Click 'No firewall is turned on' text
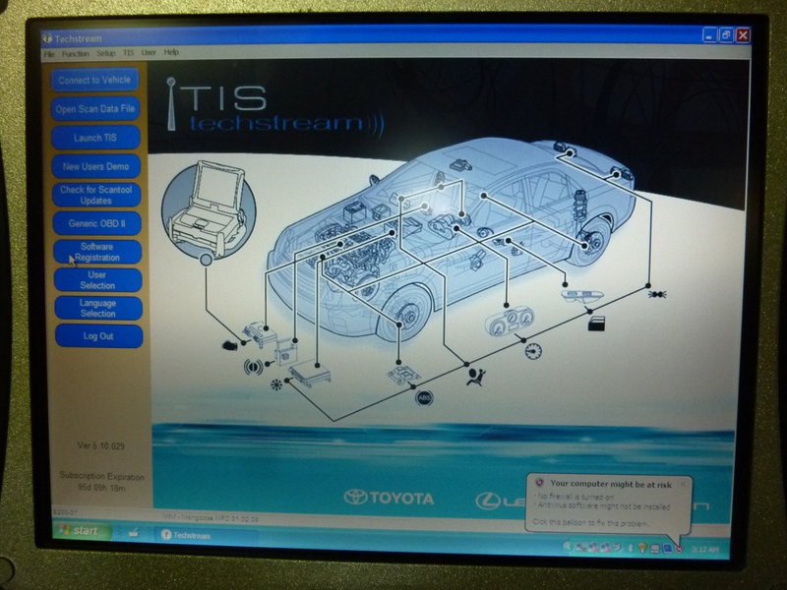The width and height of the screenshot is (787, 590). 575,497
